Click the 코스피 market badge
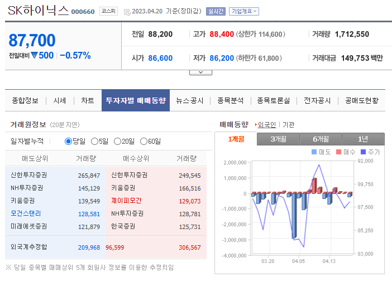Viewport: 392px width, 282px height. coord(108,11)
